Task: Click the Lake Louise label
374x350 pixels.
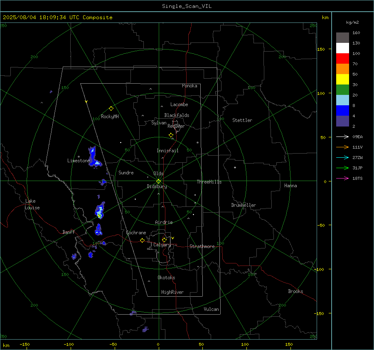Action: (32, 204)
